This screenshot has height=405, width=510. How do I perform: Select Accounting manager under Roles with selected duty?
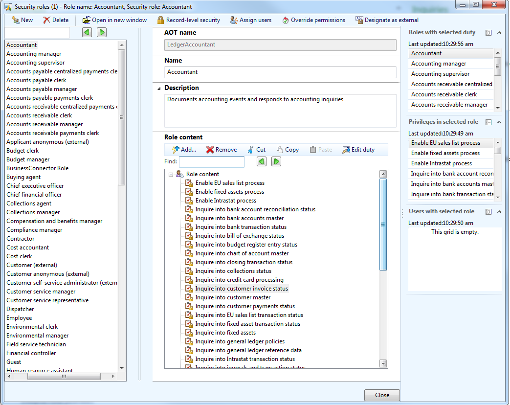(x=439, y=63)
